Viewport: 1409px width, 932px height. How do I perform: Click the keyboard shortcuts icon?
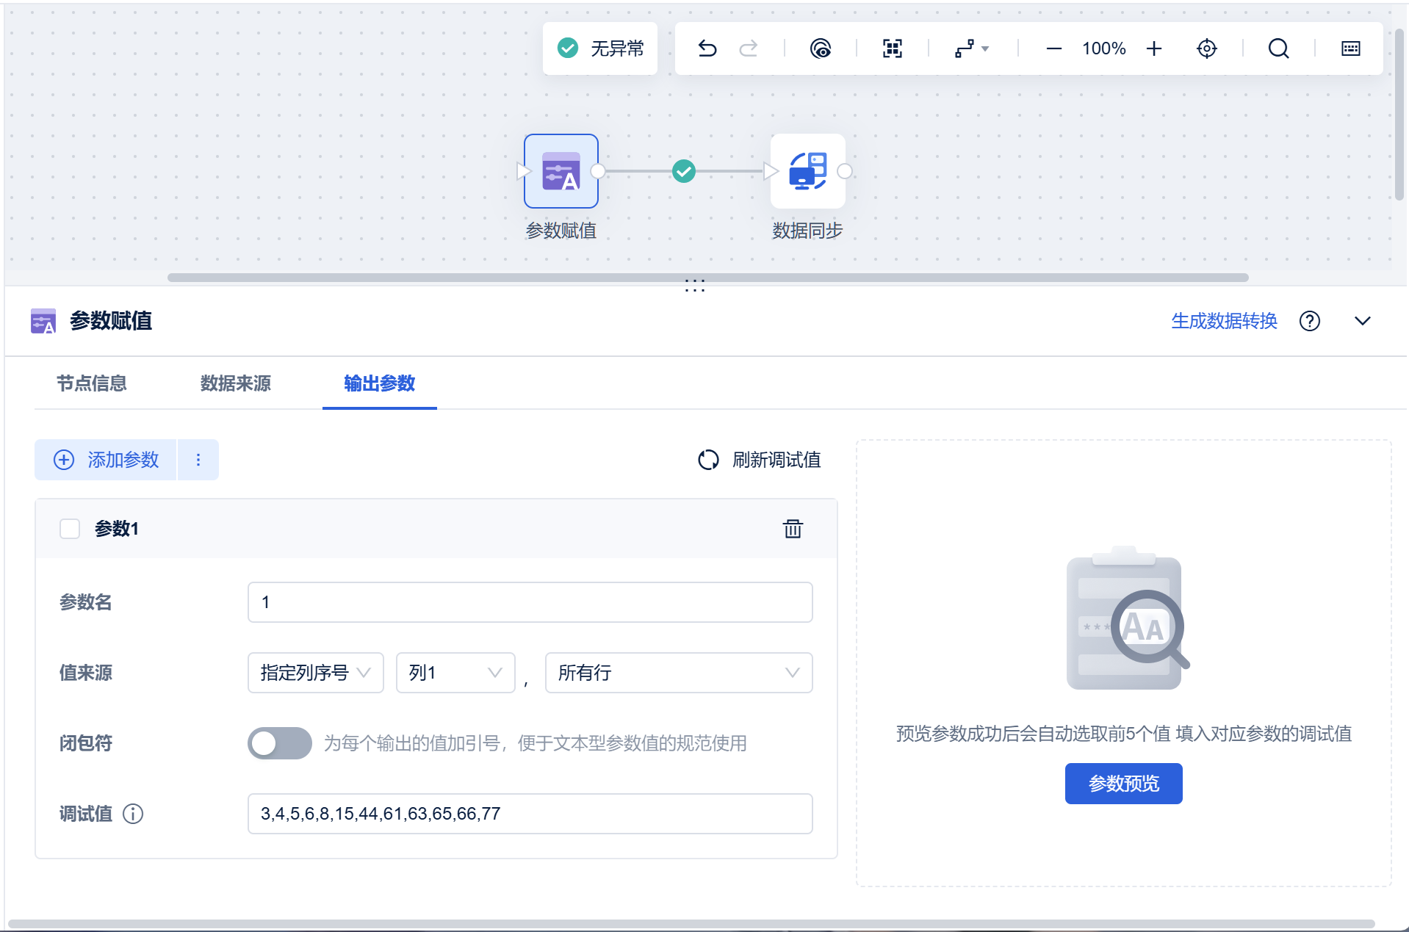[x=1351, y=48]
